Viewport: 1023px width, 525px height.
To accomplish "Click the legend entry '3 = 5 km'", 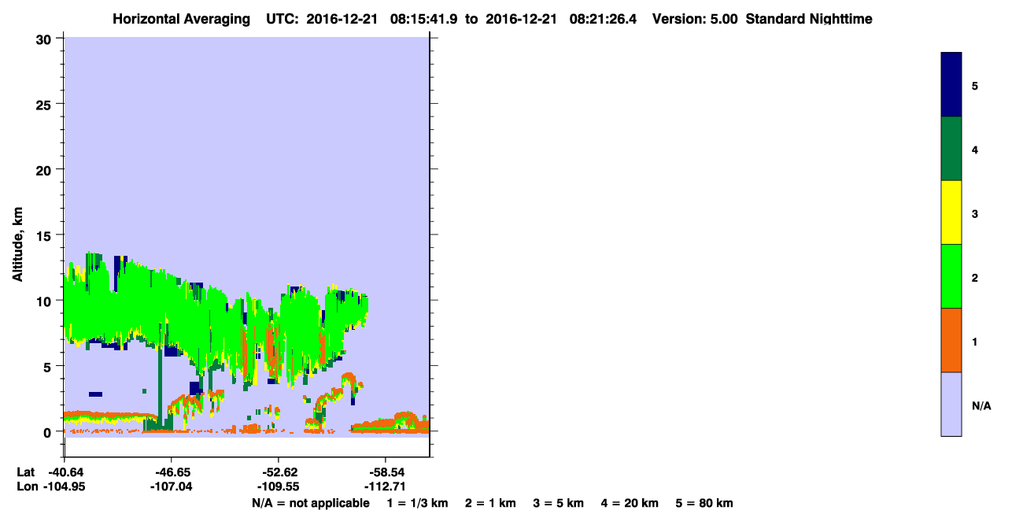I will [x=559, y=503].
